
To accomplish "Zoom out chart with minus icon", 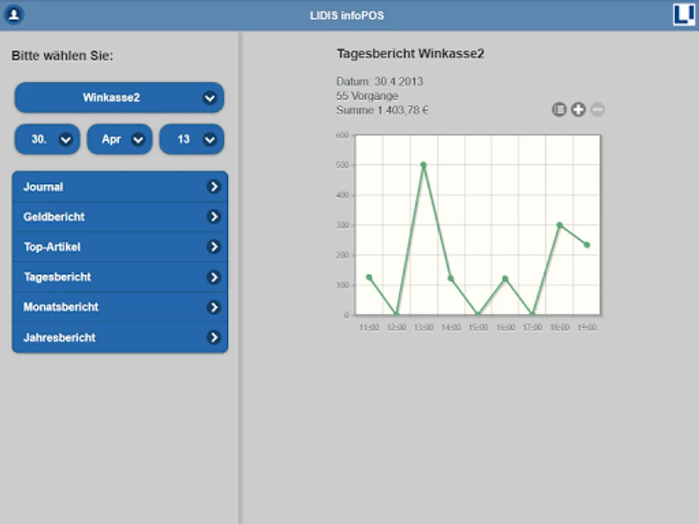I will (x=598, y=109).
